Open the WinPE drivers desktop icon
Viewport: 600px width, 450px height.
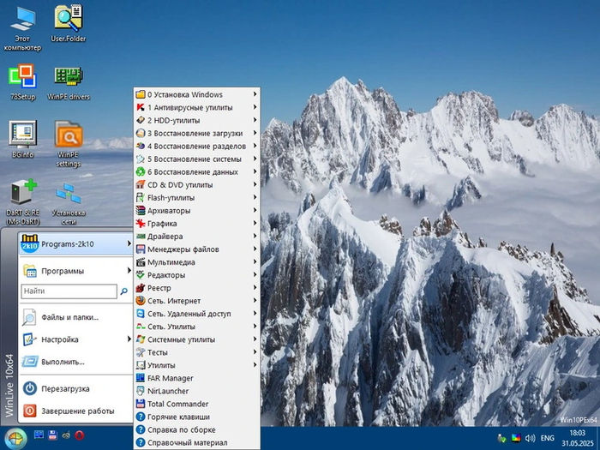tap(69, 78)
